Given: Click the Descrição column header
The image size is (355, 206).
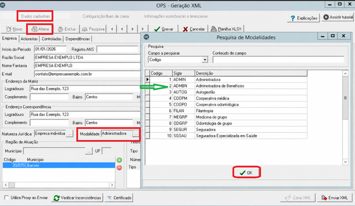Looking at the screenshot, I should 251,73.
